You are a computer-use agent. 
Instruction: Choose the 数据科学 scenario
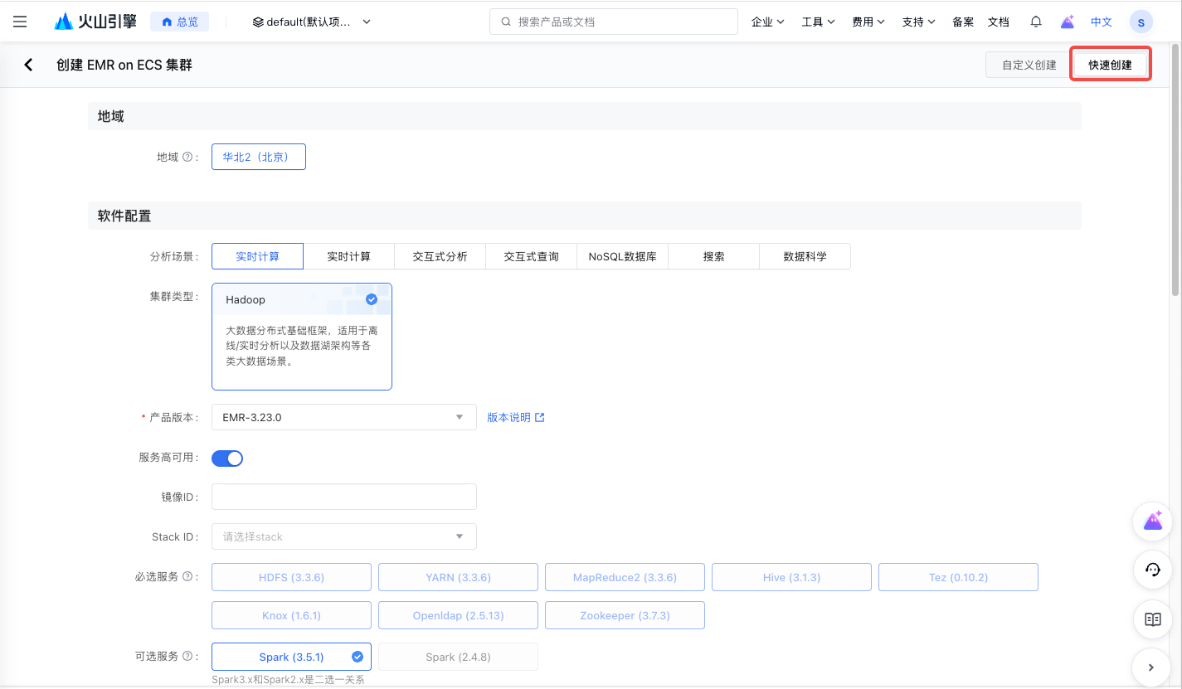point(805,256)
